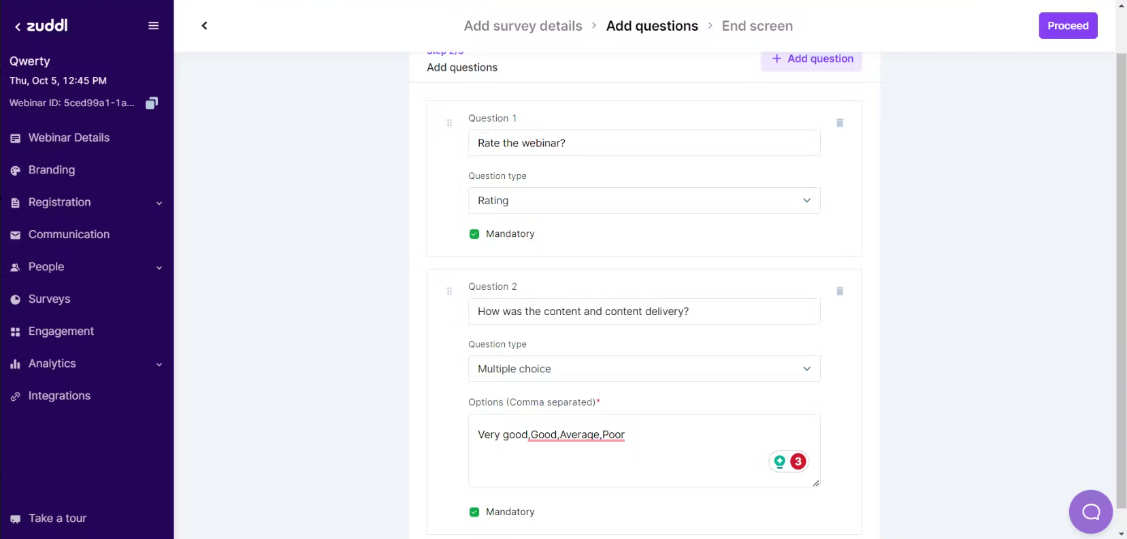The height and width of the screenshot is (539, 1127).
Task: Open Question 1 type dropdown showing Rating
Action: [644, 201]
